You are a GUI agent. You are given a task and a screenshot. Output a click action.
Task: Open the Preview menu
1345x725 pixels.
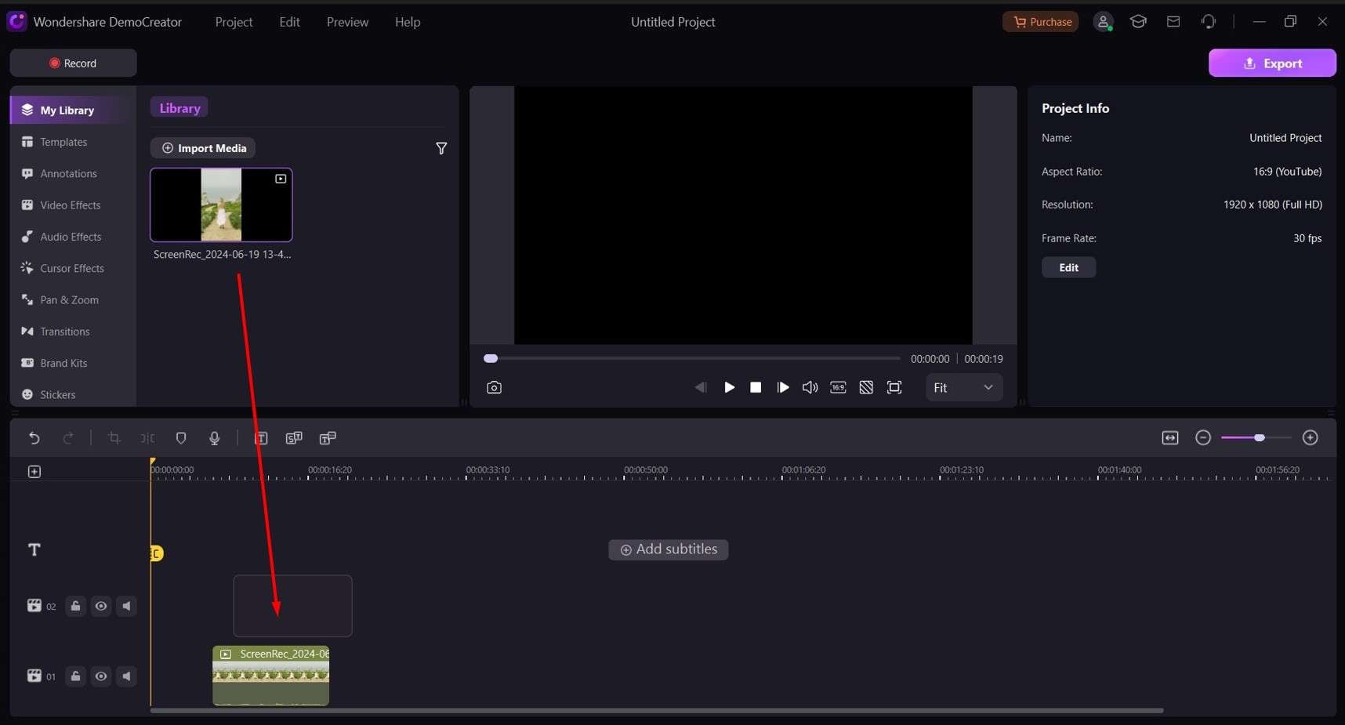point(347,22)
